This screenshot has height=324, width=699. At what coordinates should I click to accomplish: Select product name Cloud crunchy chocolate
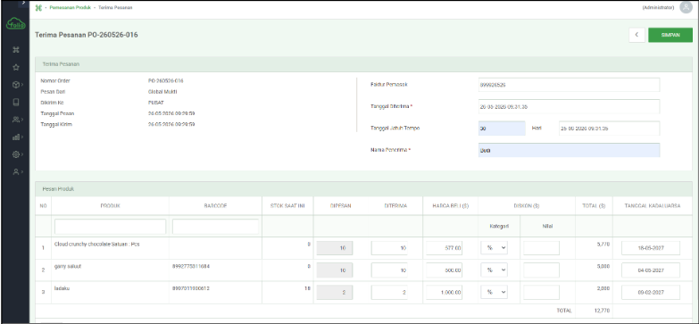pyautogui.click(x=97, y=245)
